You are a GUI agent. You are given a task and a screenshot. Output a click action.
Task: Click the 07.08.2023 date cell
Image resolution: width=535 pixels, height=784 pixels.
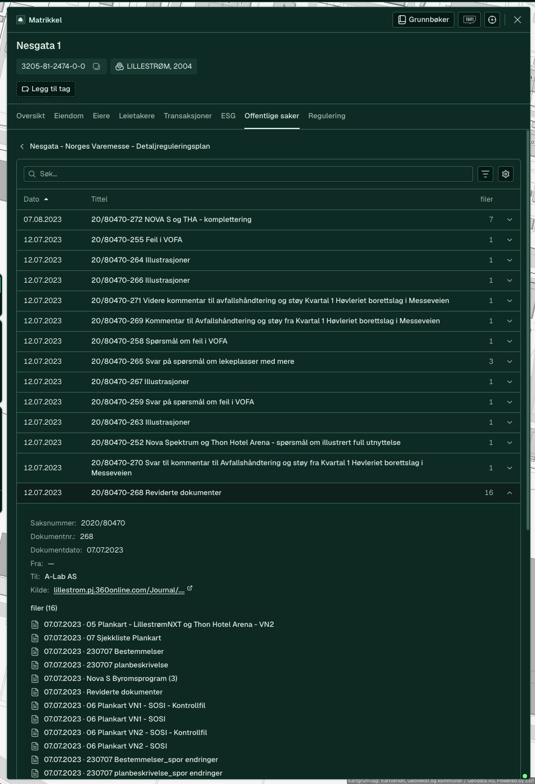[x=43, y=220]
